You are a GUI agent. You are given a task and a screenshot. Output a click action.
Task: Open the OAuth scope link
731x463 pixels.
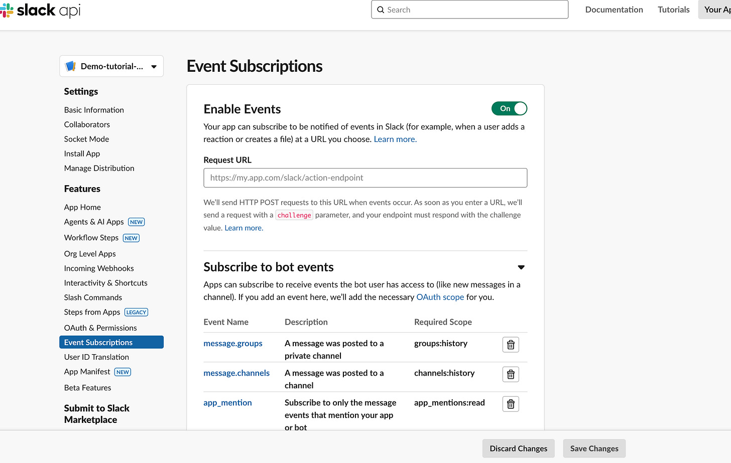[x=440, y=297]
